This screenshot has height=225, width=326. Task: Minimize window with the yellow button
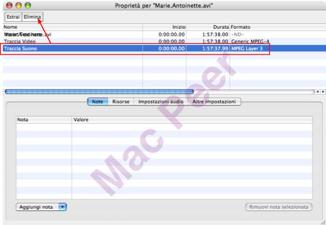19,5
